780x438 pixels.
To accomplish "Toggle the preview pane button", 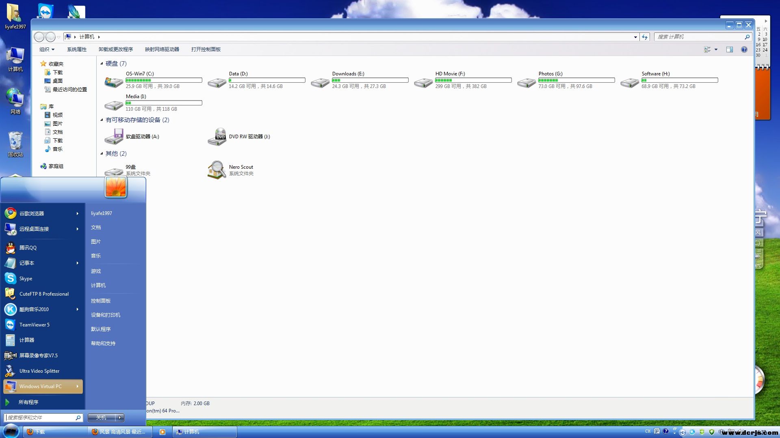I will (x=730, y=49).
